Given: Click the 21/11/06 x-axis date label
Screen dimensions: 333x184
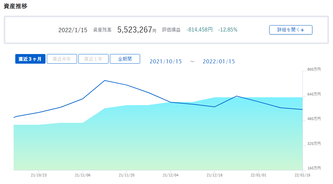Looking at the screenshot, I should [x=83, y=175].
